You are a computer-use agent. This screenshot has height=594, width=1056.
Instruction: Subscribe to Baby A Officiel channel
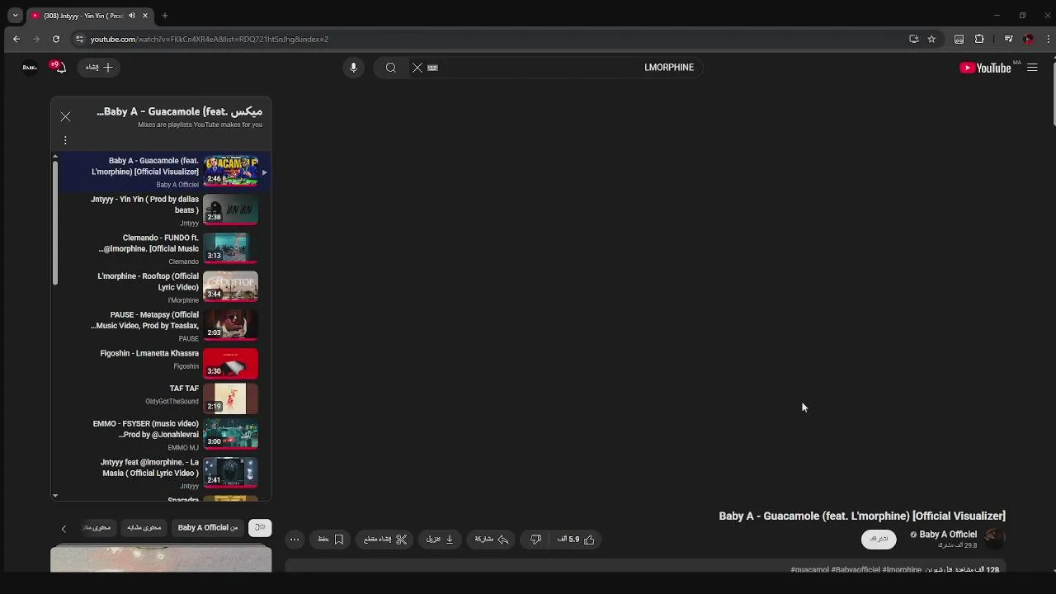tap(879, 539)
